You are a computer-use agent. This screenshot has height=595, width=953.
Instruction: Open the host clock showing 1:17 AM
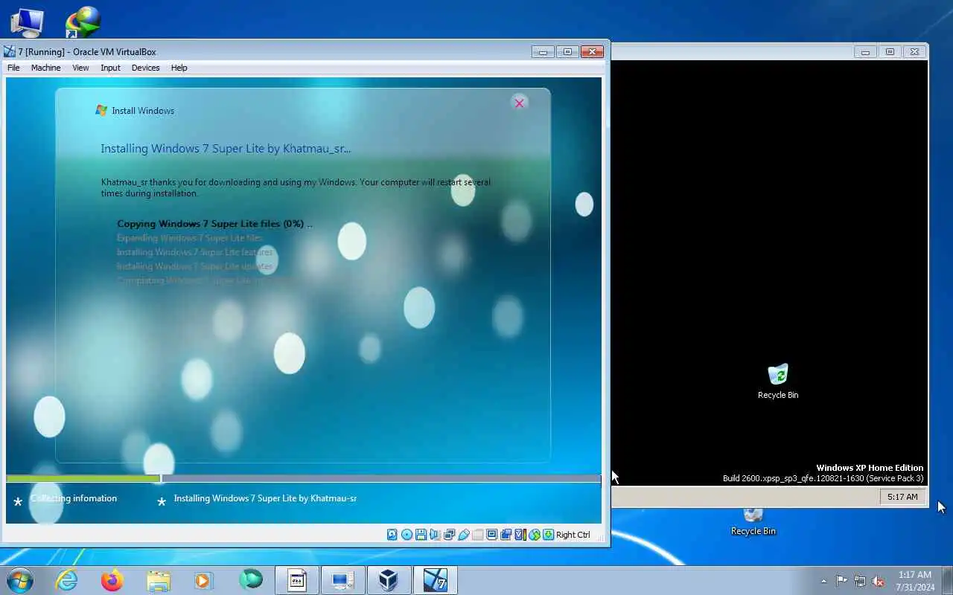[915, 581]
